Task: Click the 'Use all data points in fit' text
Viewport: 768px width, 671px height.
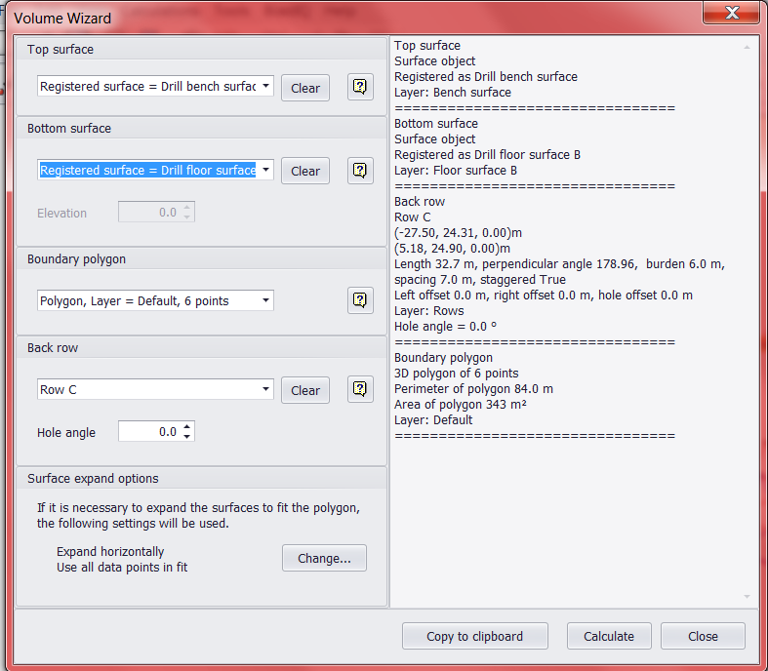Action: click(122, 567)
